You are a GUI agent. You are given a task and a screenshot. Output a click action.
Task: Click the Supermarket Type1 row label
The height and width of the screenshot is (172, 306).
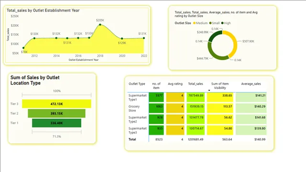click(x=137, y=97)
